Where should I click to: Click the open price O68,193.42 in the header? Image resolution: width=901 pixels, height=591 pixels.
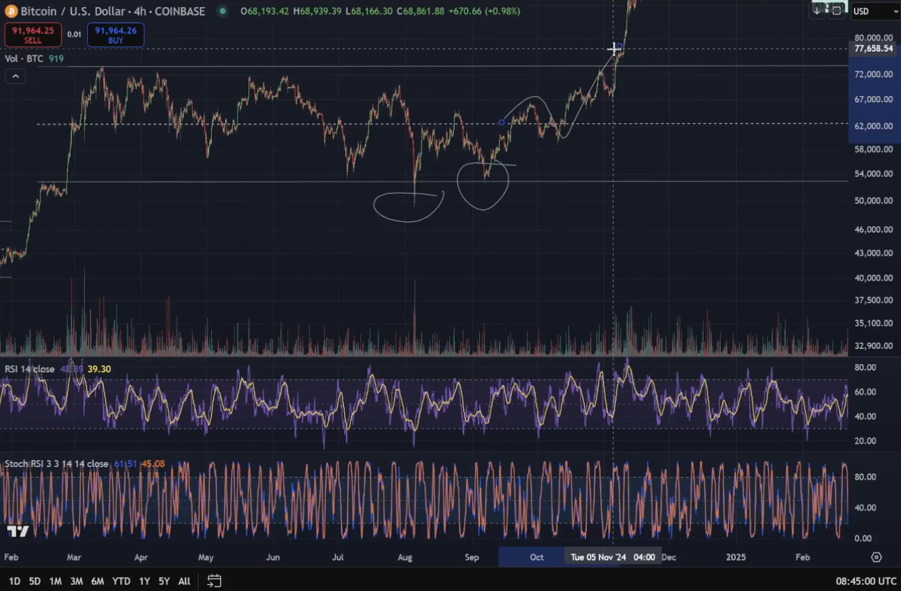[x=265, y=11]
